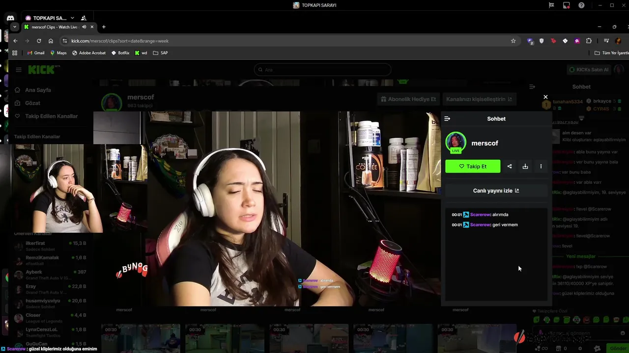Collapse the background page chat panel
The height and width of the screenshot is (353, 629).
point(532,87)
